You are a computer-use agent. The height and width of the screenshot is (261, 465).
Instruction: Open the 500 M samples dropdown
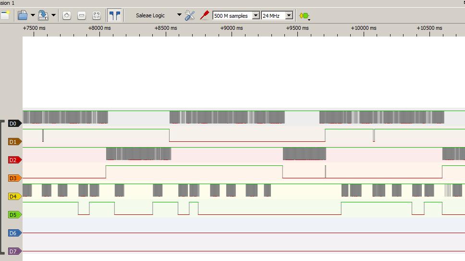click(256, 15)
